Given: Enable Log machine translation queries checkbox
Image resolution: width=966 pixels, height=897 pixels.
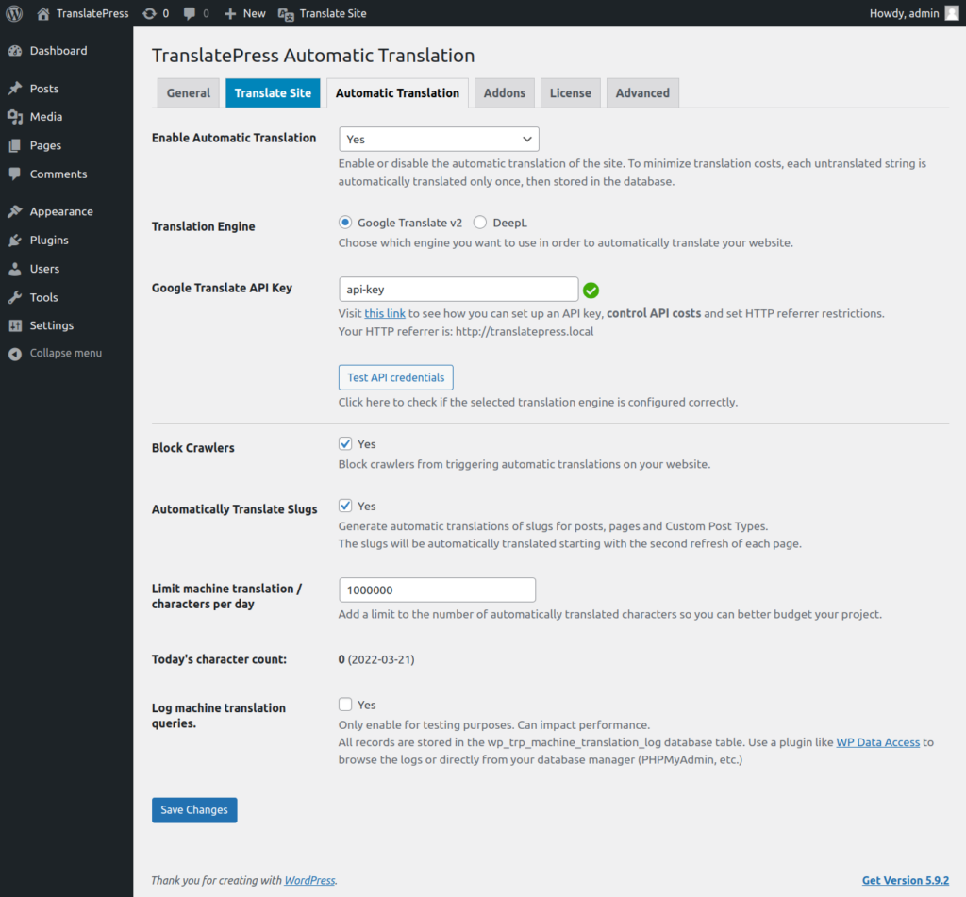Looking at the screenshot, I should click(x=345, y=705).
